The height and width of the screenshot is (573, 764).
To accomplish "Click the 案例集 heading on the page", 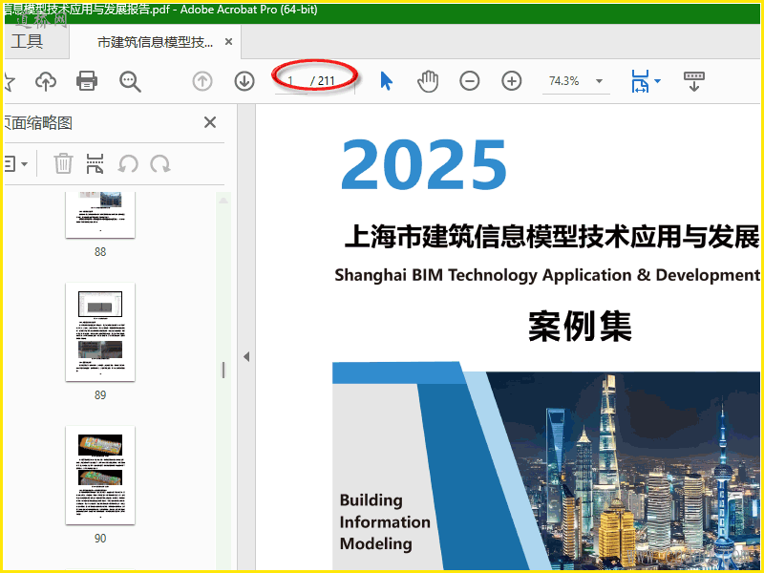I will [580, 326].
